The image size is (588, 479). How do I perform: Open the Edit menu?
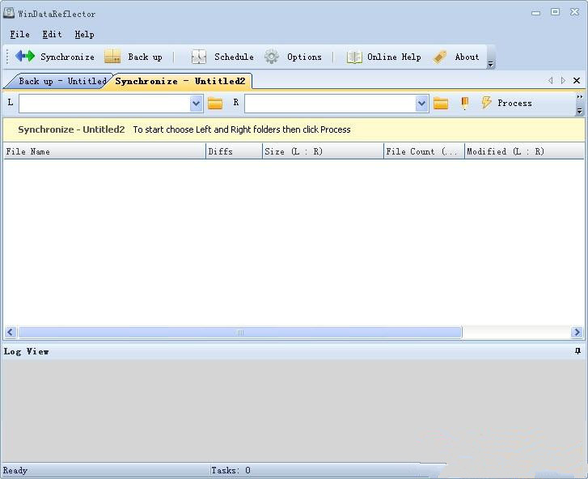[x=52, y=34]
